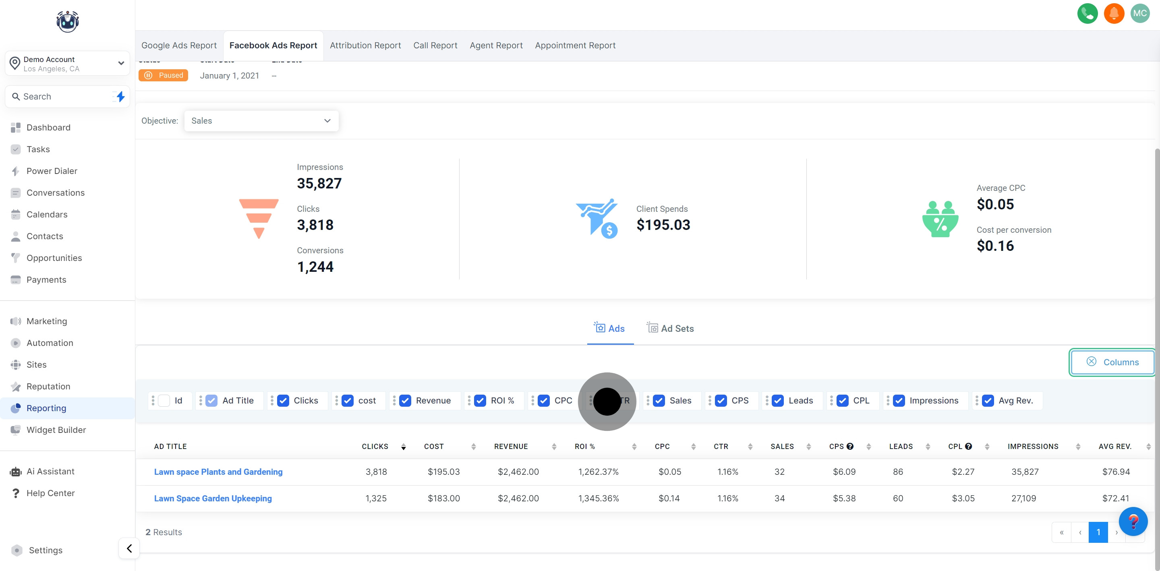Switch to the Ad Sets tab
Viewport: 1160px width, 571px height.
[x=670, y=328]
